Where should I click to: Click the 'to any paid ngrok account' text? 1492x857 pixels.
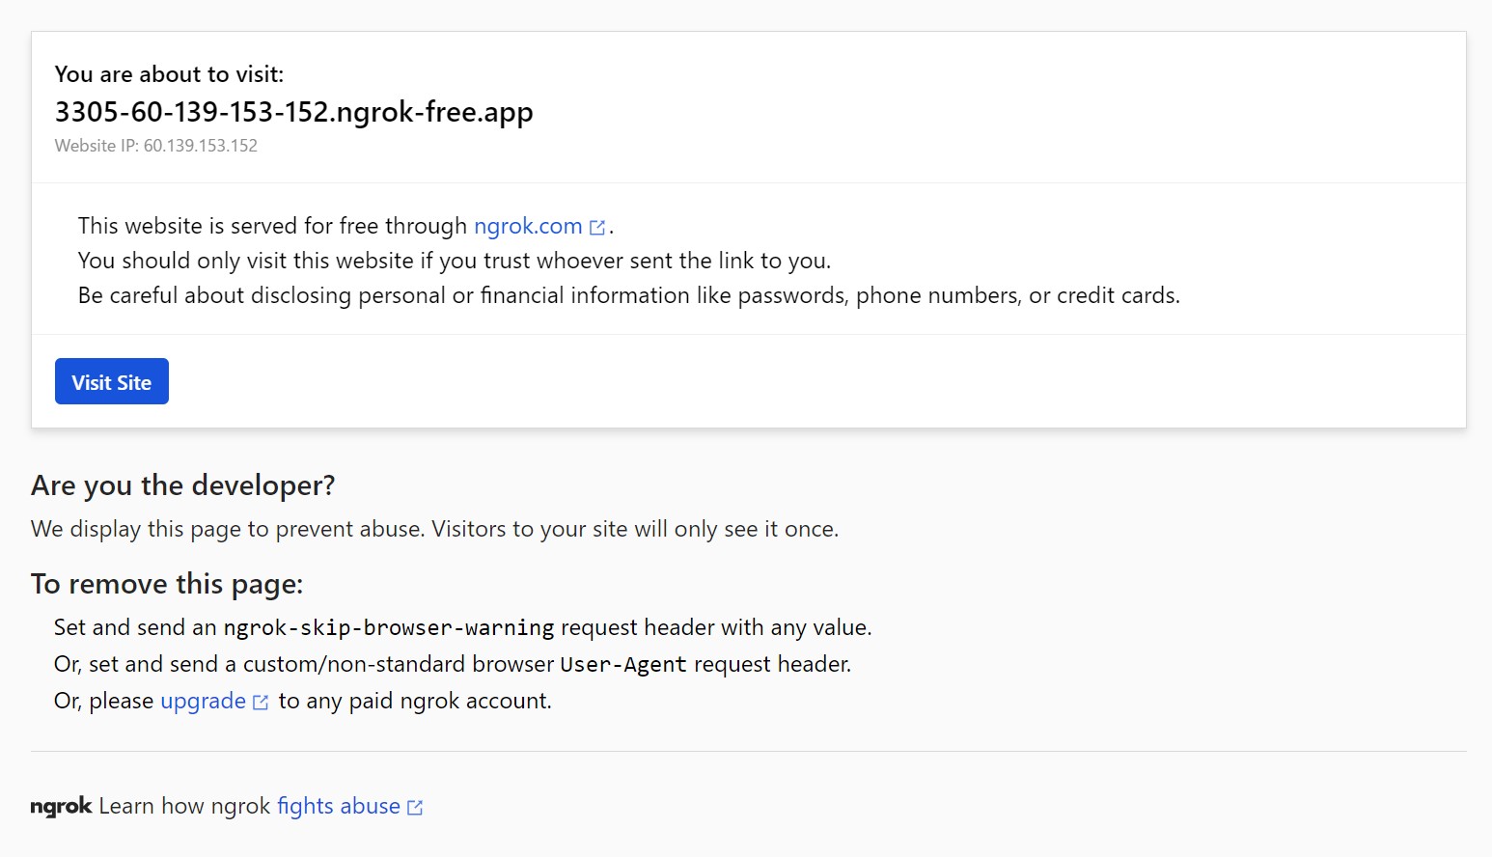(415, 701)
